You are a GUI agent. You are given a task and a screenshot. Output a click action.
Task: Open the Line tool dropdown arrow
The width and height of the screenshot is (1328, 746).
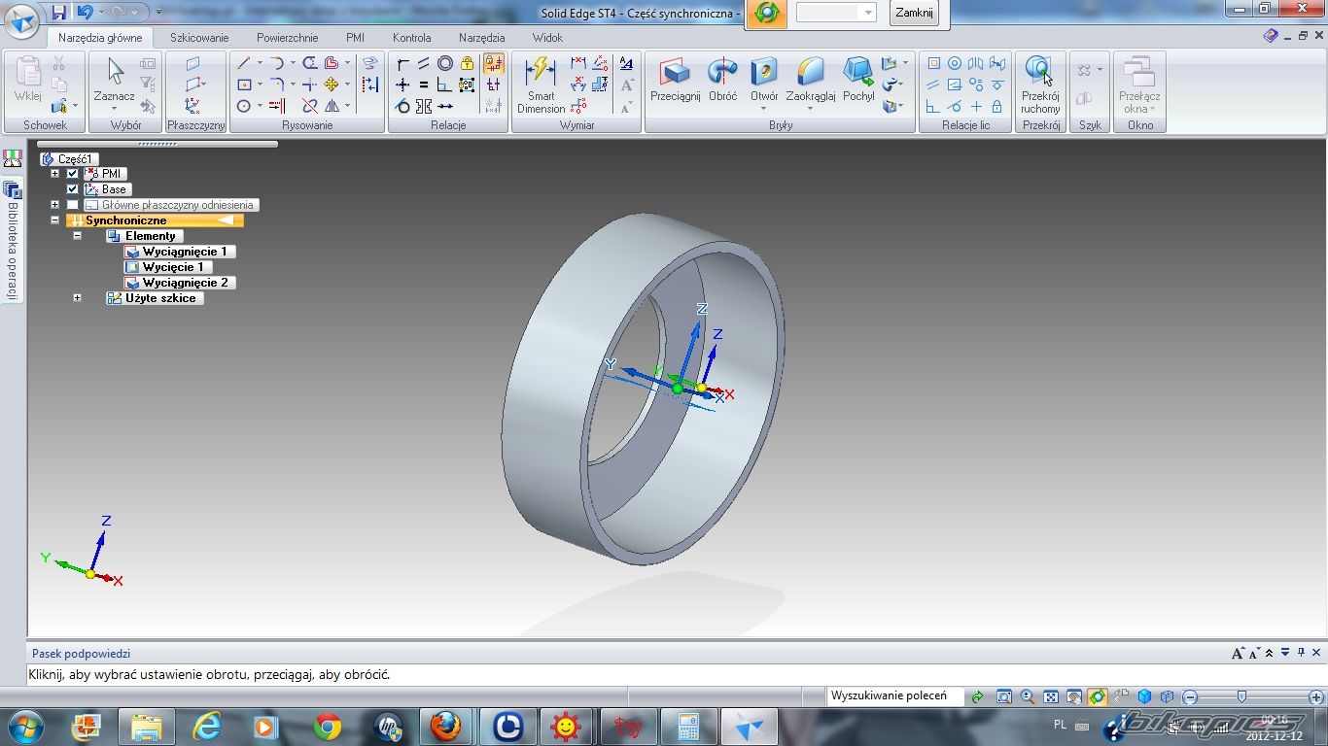(x=260, y=63)
